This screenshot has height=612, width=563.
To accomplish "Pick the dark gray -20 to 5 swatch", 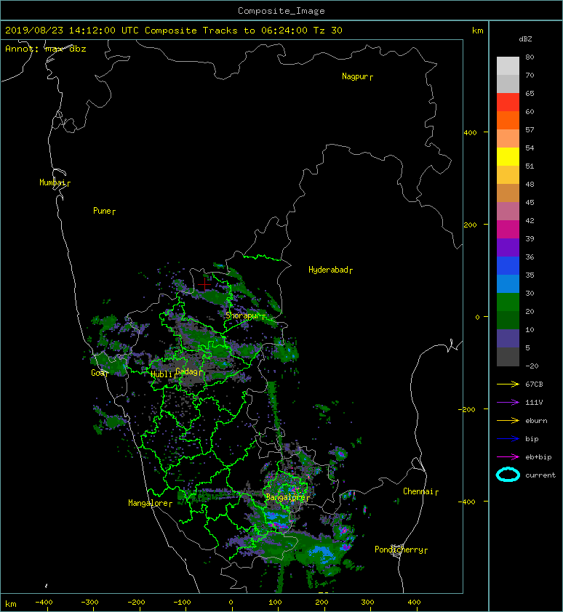I will click(x=508, y=357).
